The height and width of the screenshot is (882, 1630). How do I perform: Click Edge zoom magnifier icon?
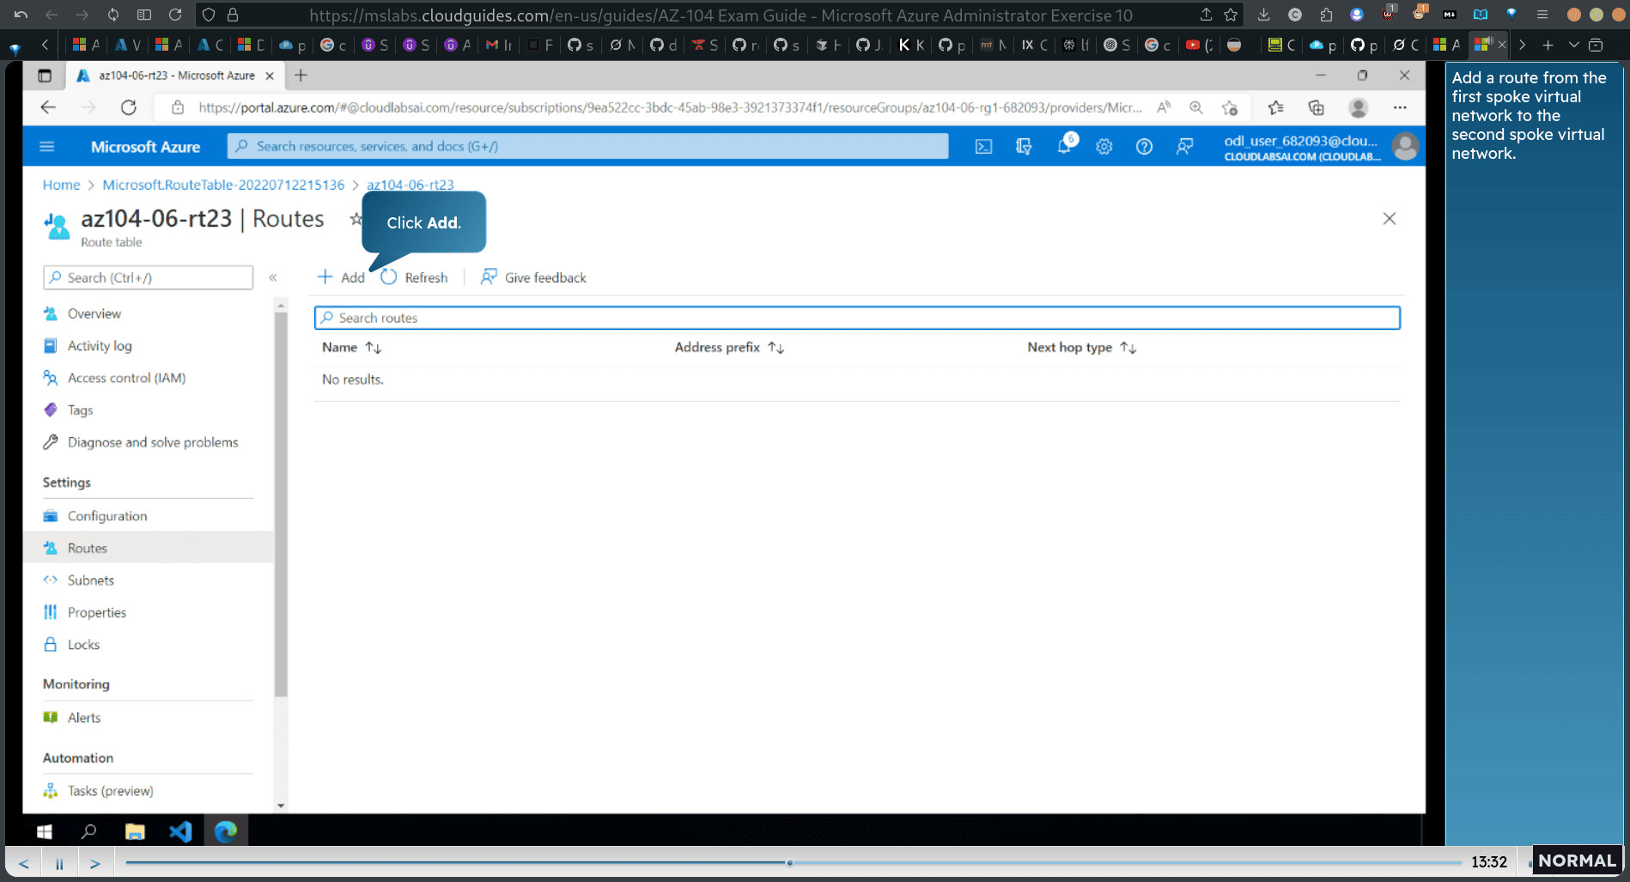pyautogui.click(x=1196, y=107)
